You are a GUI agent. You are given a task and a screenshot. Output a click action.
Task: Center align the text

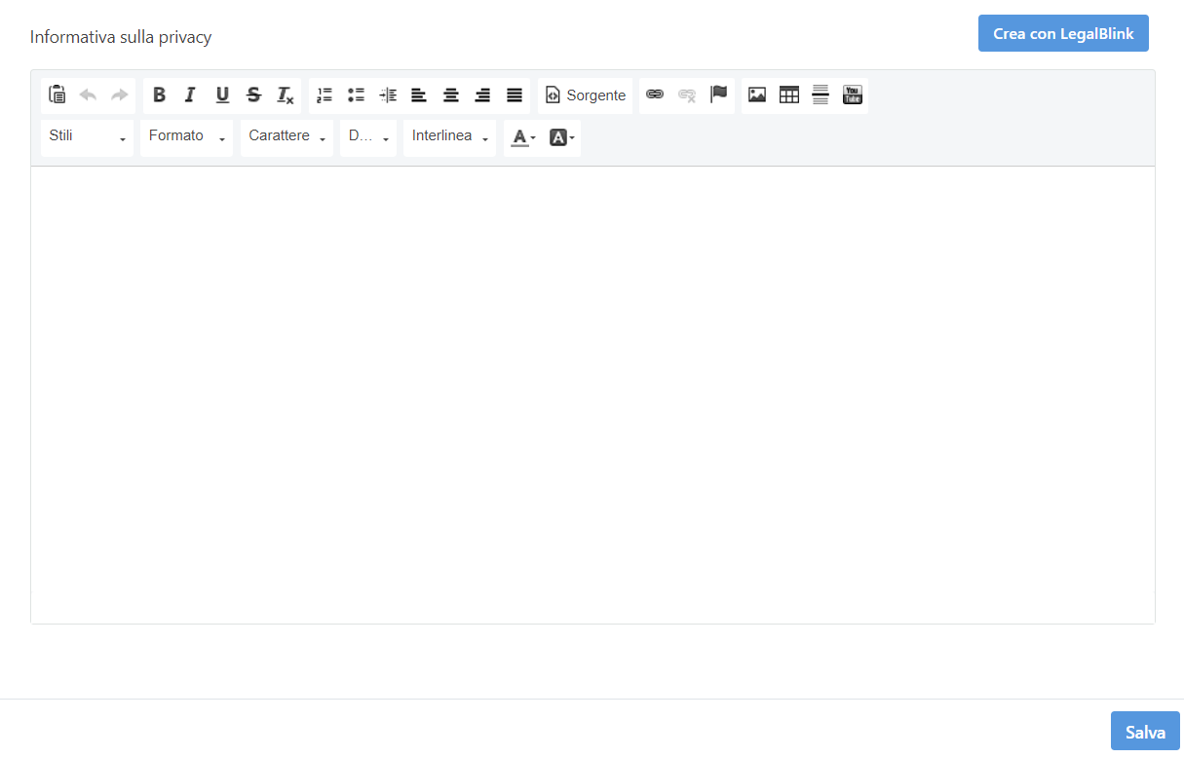[450, 95]
